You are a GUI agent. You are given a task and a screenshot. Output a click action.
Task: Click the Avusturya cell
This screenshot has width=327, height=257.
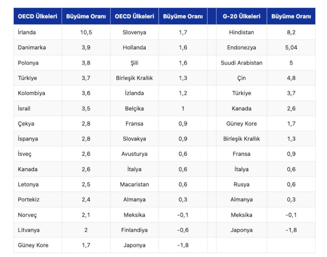click(134, 154)
